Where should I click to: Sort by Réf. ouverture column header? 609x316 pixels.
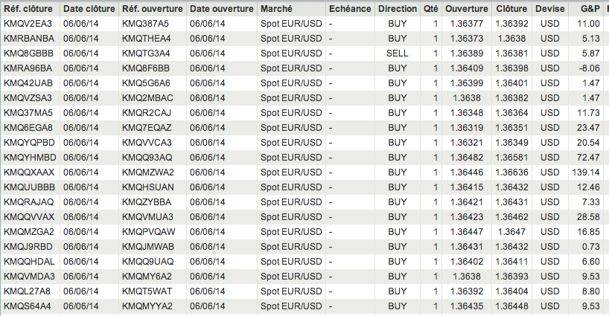click(x=151, y=9)
